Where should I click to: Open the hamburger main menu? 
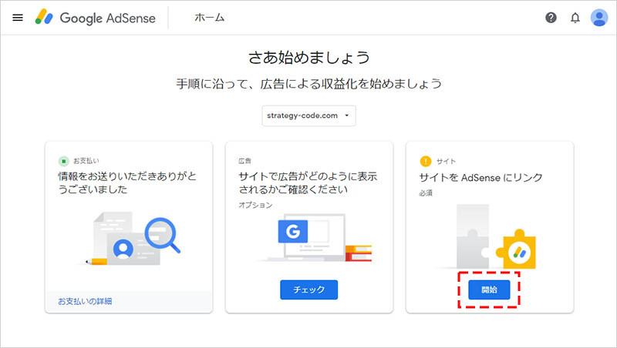click(18, 18)
